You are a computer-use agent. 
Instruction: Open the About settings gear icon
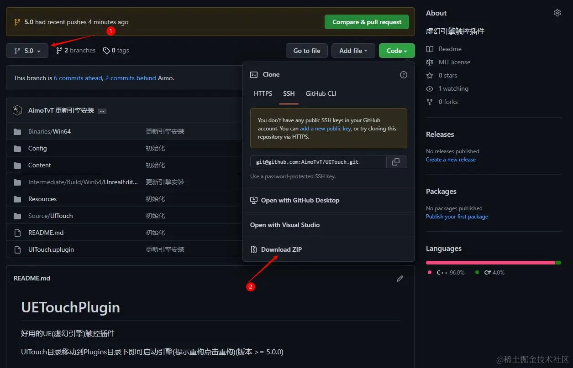point(557,13)
